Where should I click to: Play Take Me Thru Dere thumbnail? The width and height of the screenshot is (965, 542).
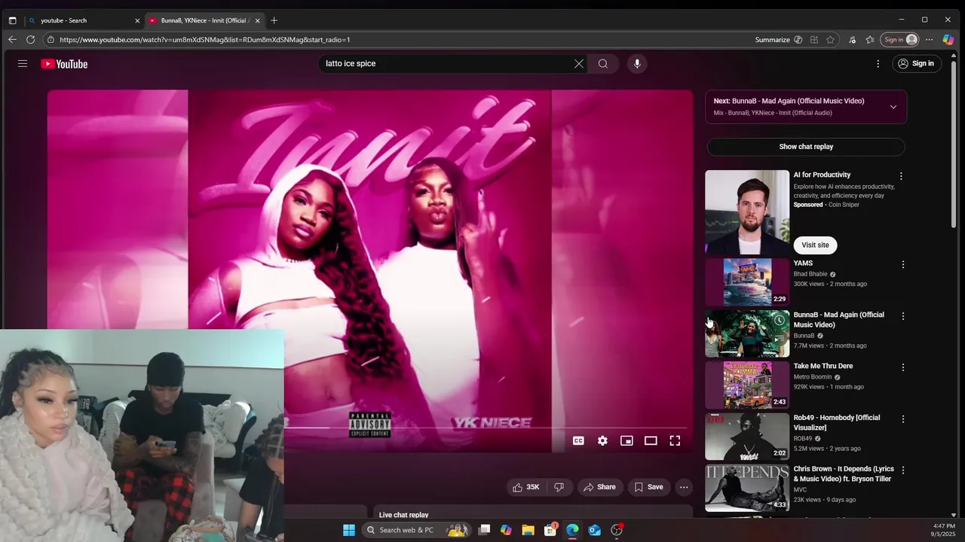[747, 385]
